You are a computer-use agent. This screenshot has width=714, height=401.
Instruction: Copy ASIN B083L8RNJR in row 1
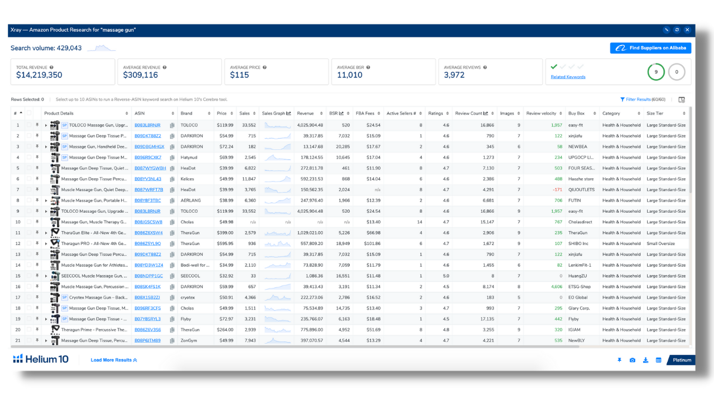pos(173,125)
